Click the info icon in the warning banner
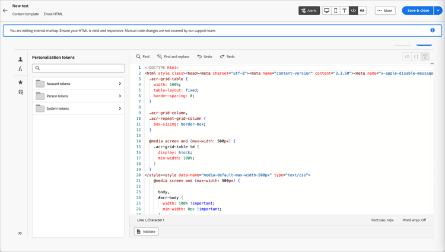Screen dimensions: 445x252 click(x=433, y=30)
